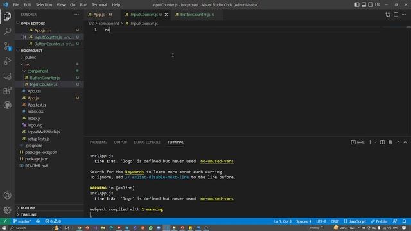
Task: Maximize the panel size chevron
Action: [x=398, y=142]
